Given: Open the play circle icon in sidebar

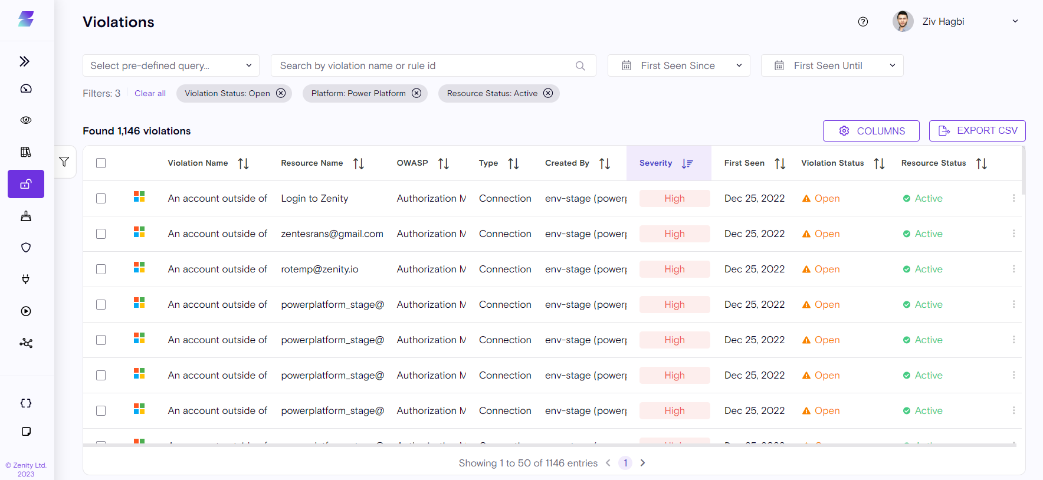Looking at the screenshot, I should tap(26, 311).
